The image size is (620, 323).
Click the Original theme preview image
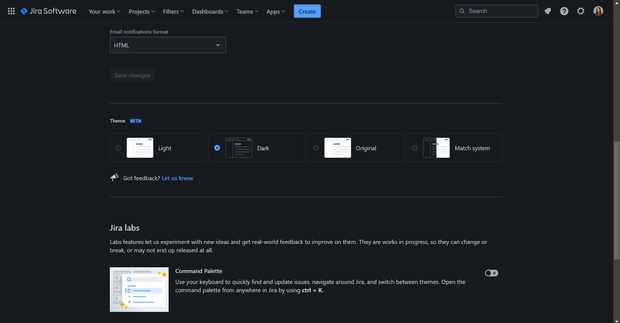[338, 148]
